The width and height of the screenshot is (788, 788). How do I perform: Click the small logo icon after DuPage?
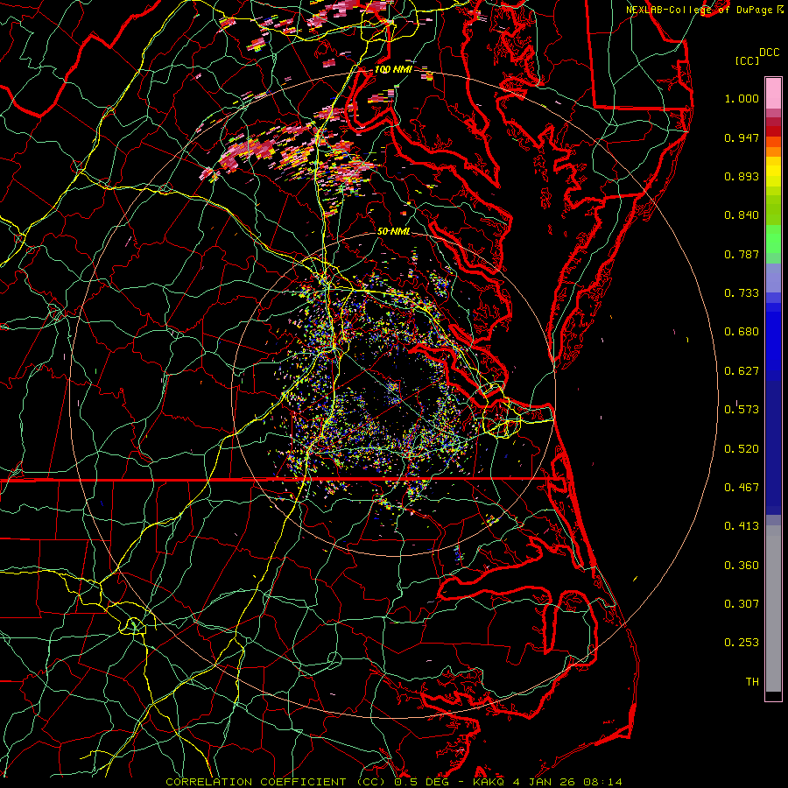[x=779, y=9]
